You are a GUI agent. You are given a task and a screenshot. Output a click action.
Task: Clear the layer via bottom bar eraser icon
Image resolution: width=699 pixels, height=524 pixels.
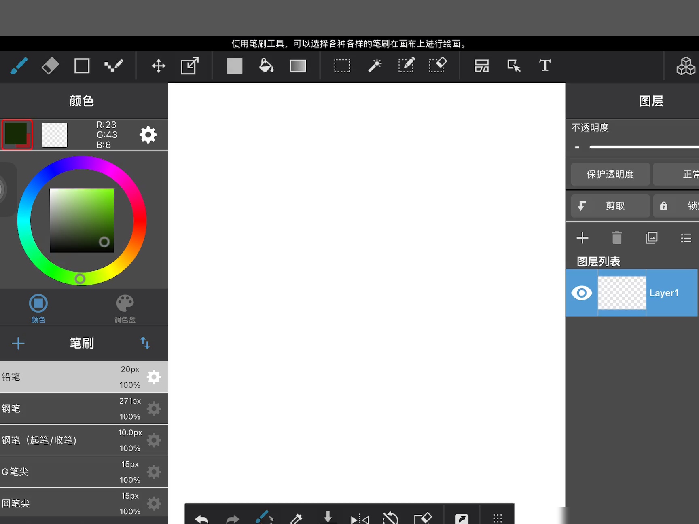[x=423, y=518]
